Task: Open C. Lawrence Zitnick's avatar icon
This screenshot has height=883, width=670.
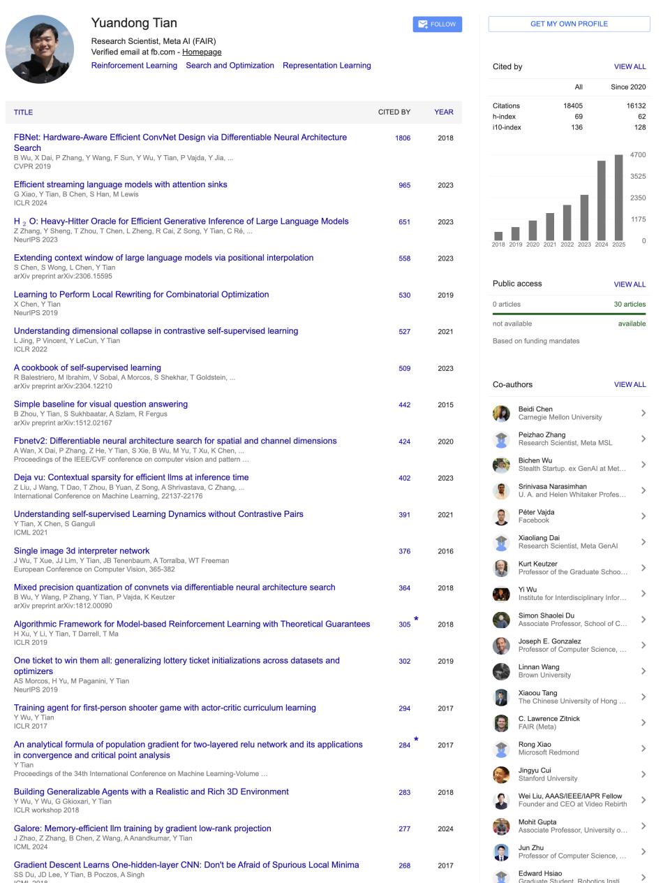Action: [501, 724]
